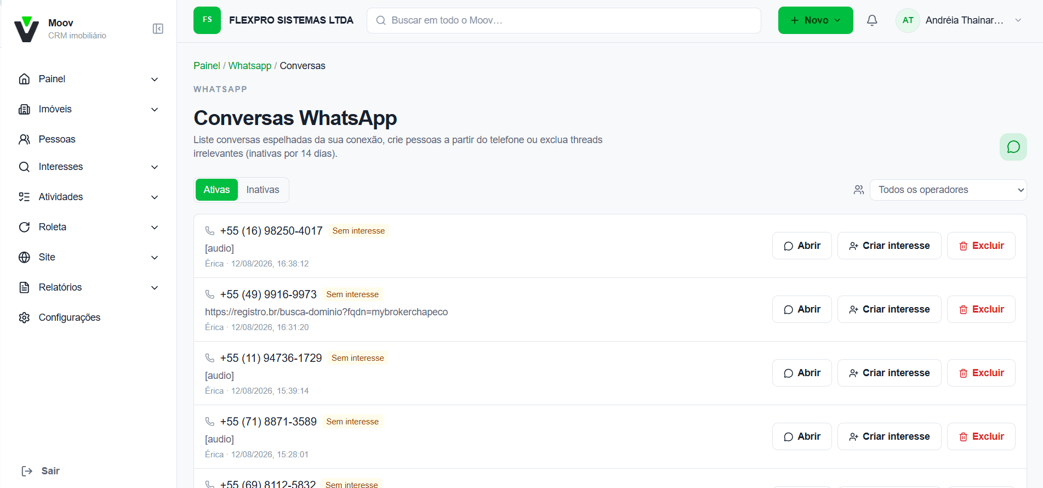Click phone icon next to +55 (11) 94736-1729
This screenshot has height=488, width=1043.
point(210,358)
